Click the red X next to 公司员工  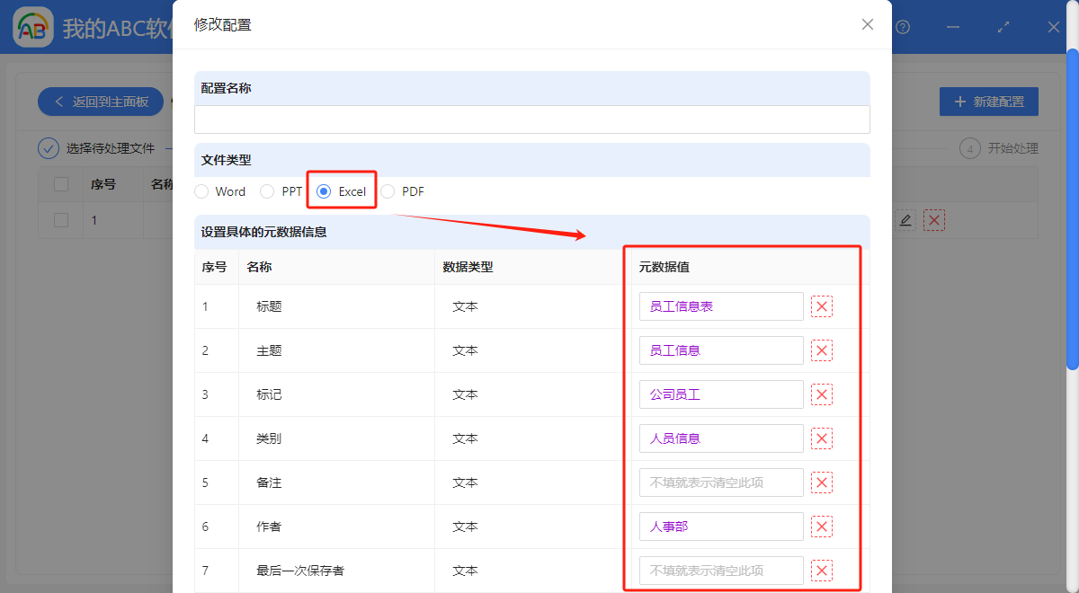pyautogui.click(x=821, y=394)
